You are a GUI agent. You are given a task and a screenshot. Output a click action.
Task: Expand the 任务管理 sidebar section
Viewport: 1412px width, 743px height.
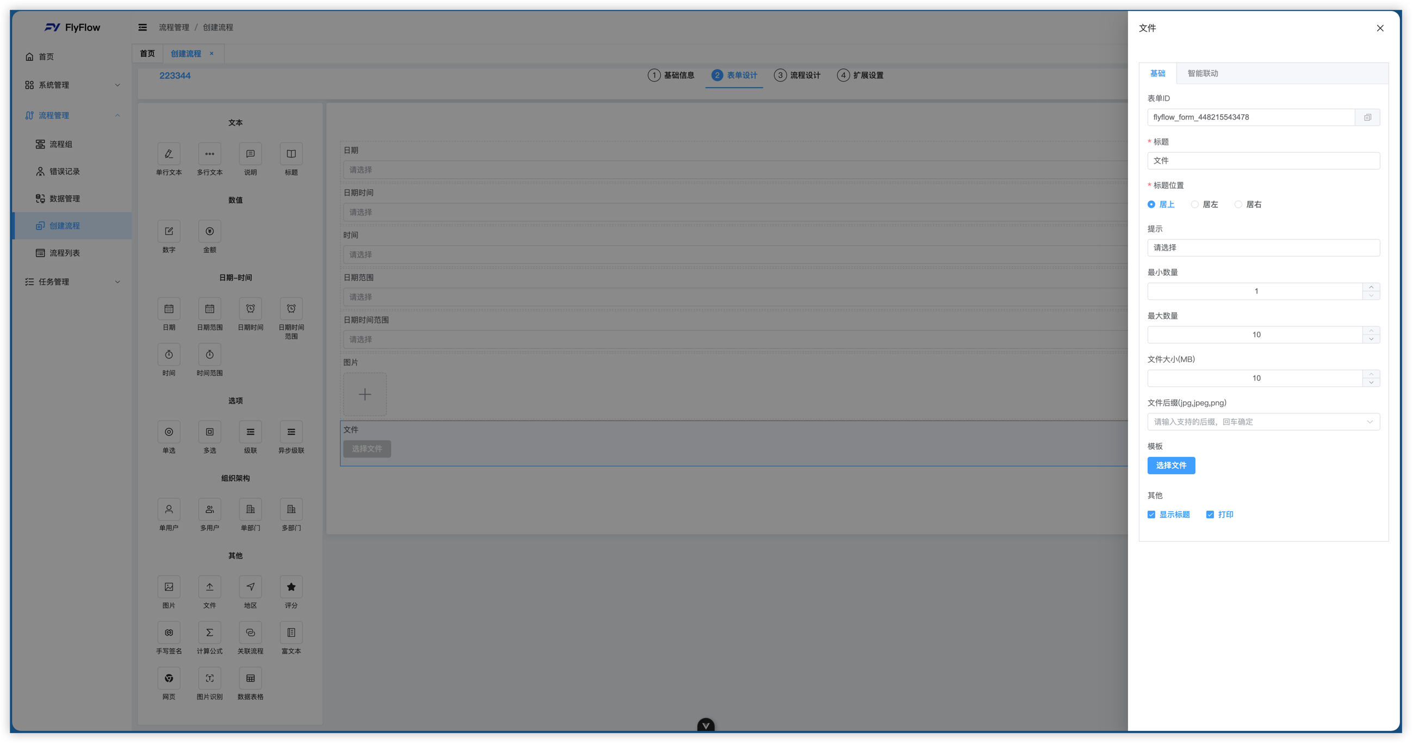72,282
